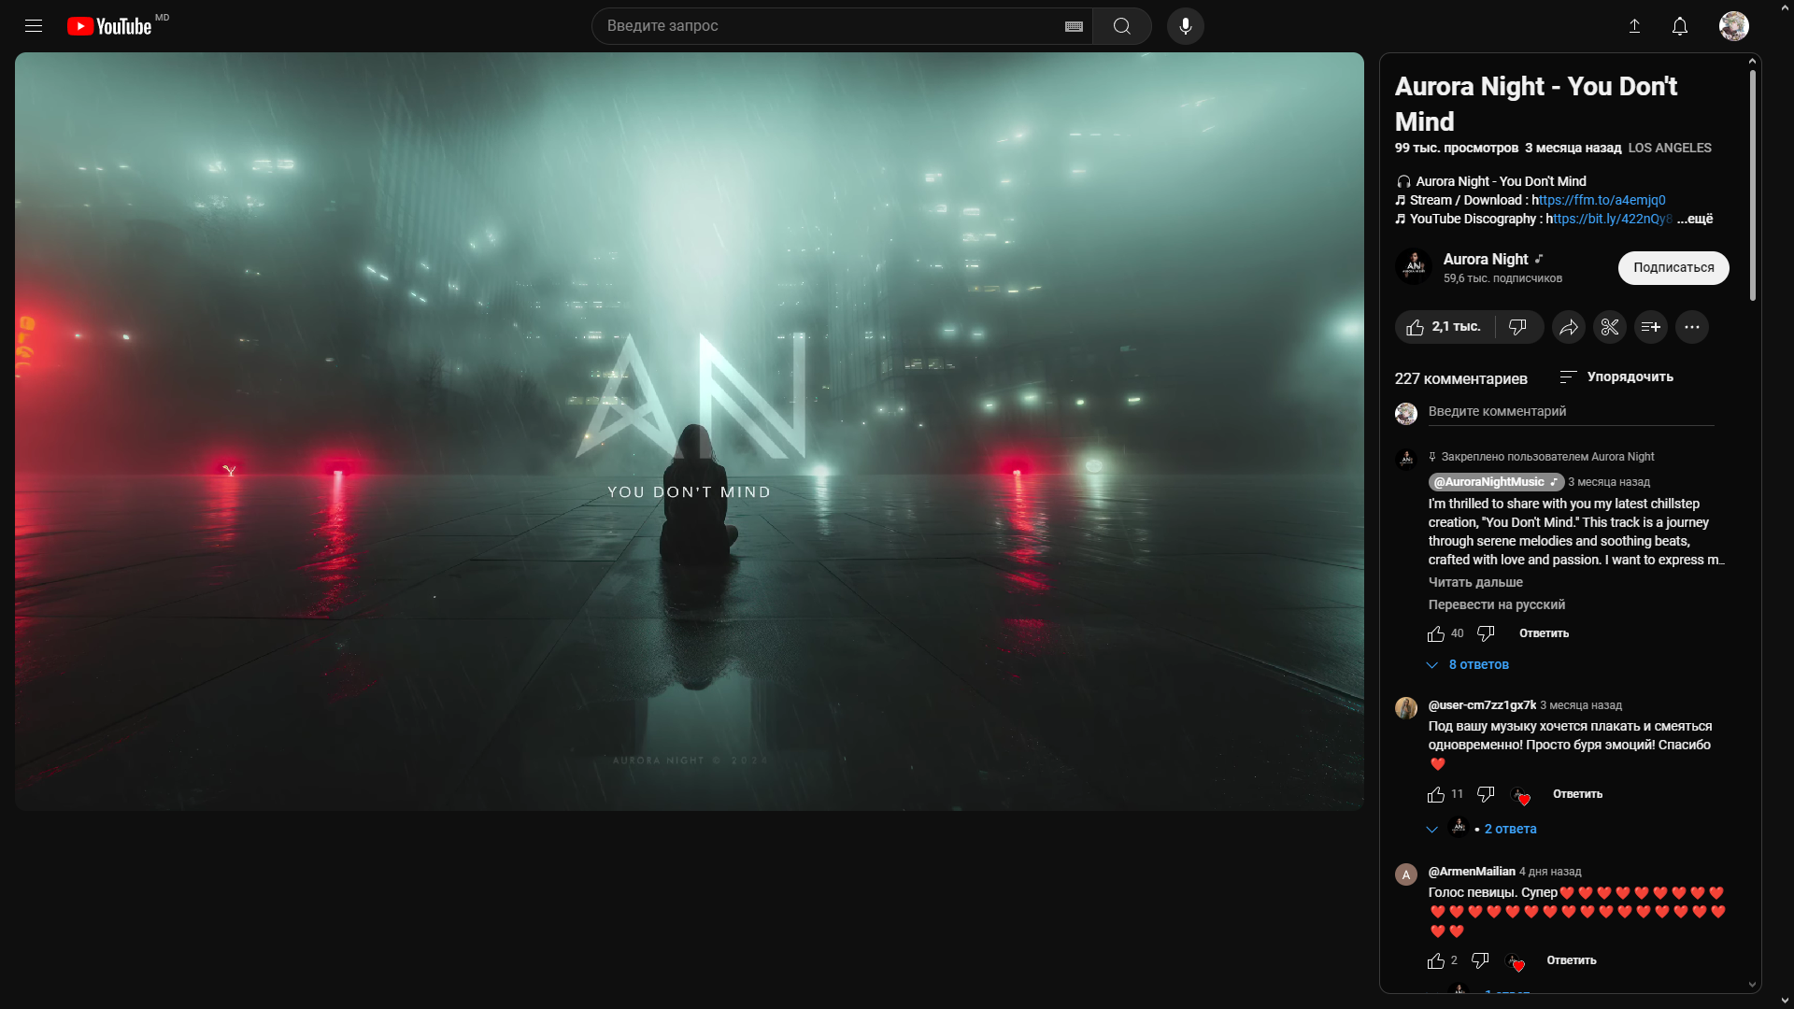Expand description with ...ещё
This screenshot has width=1794, height=1009.
[1695, 219]
